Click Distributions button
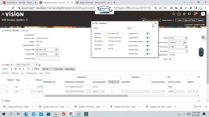 70,69
